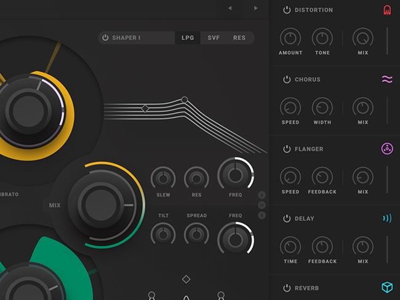Go to the previous preset arrow
Image resolution: width=400 pixels, height=300 pixels.
click(x=230, y=8)
